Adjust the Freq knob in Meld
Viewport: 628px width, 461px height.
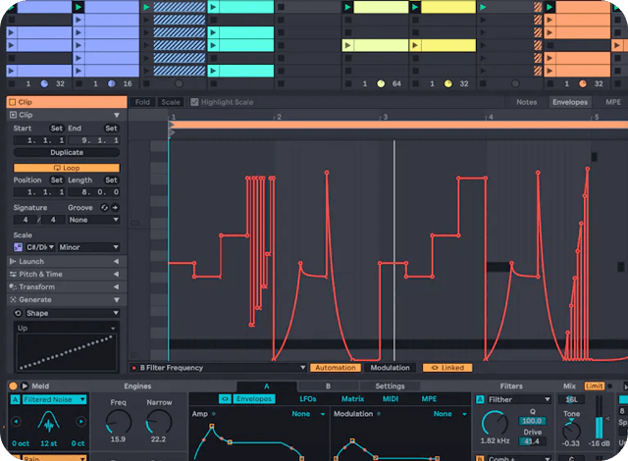pos(118,423)
